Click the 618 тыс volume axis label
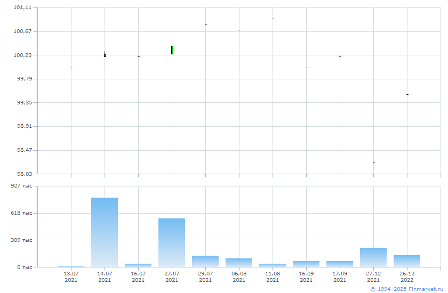The width and height of the screenshot is (448, 293). 21,213
